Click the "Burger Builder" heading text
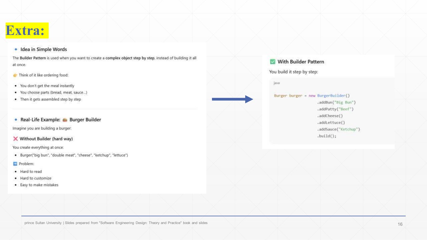Screen dimensions: 427x240 (x=85, y=120)
